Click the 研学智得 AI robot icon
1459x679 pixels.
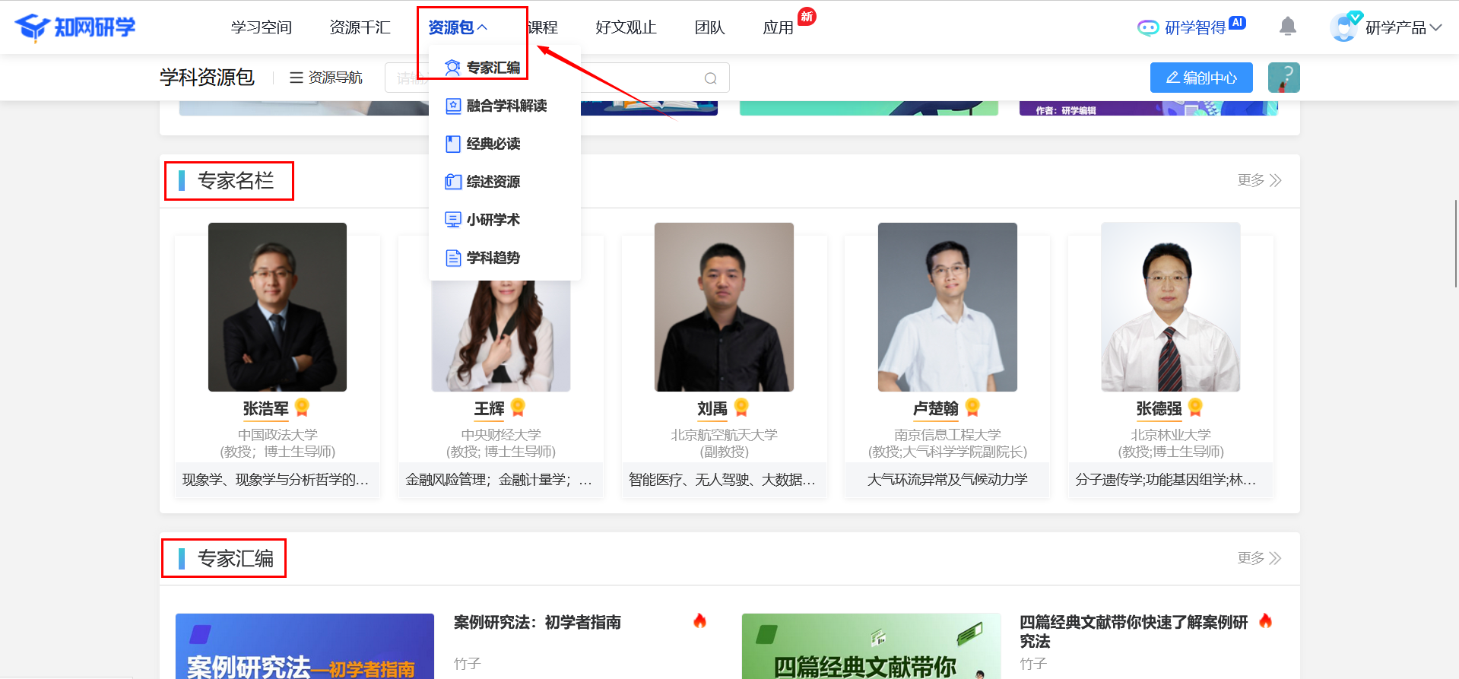(1147, 28)
